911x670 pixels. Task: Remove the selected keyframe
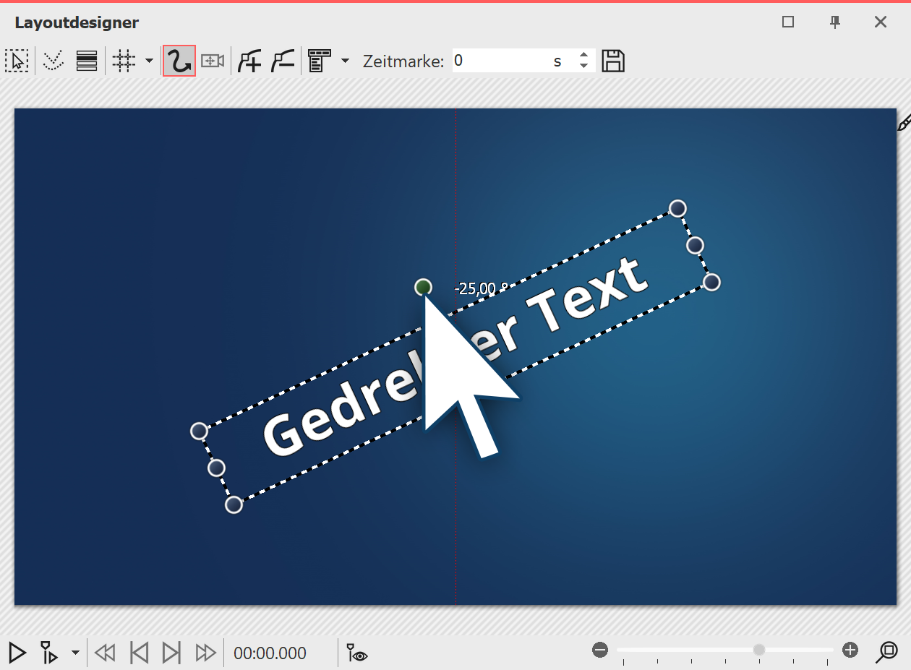(x=282, y=61)
